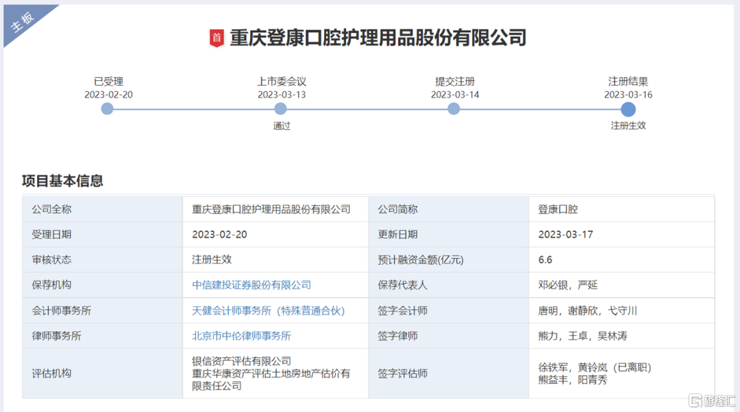
Task: Click the 审核状态 label cell
Action: click(102, 259)
